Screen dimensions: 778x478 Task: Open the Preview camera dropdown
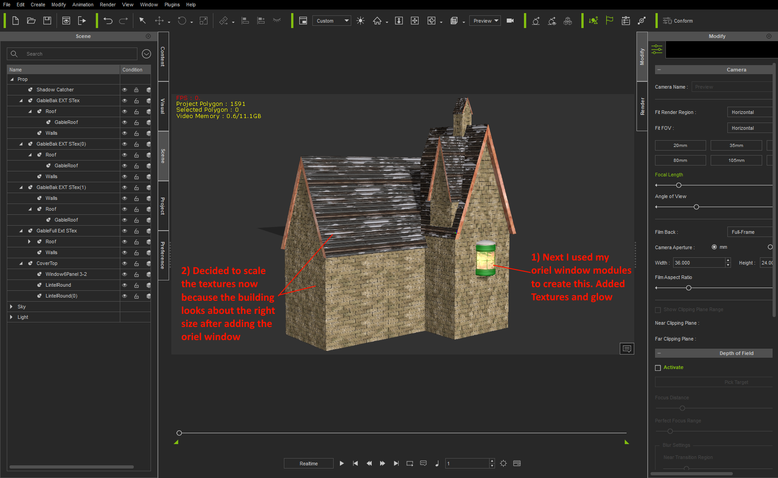click(485, 21)
